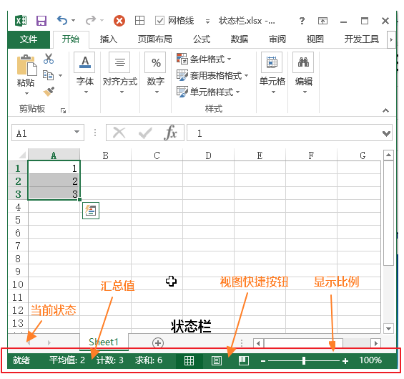Screen dimensions: 404x379
Task: Click the Cut scissors icon
Action: [x=49, y=59]
